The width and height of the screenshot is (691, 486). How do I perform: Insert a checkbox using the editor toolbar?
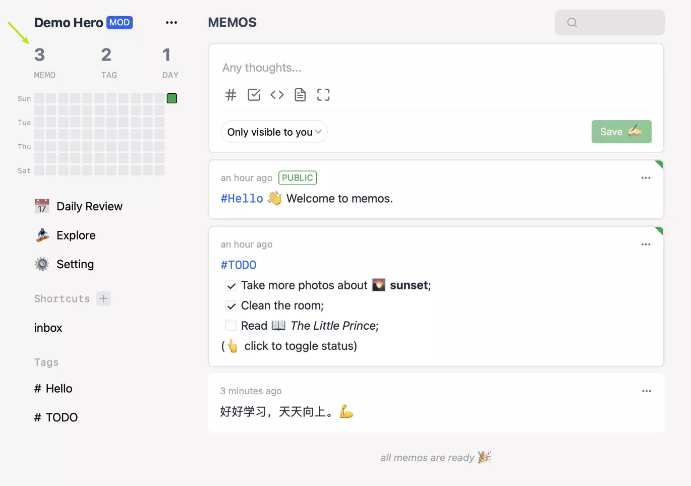pos(254,95)
